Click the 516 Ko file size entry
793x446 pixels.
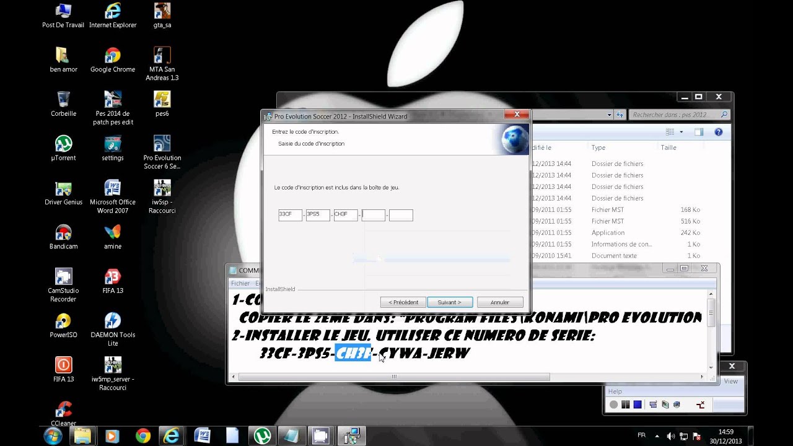690,221
